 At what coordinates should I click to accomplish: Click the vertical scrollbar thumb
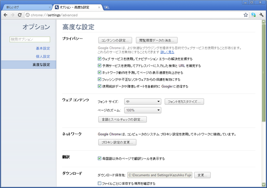(x=263, y=73)
